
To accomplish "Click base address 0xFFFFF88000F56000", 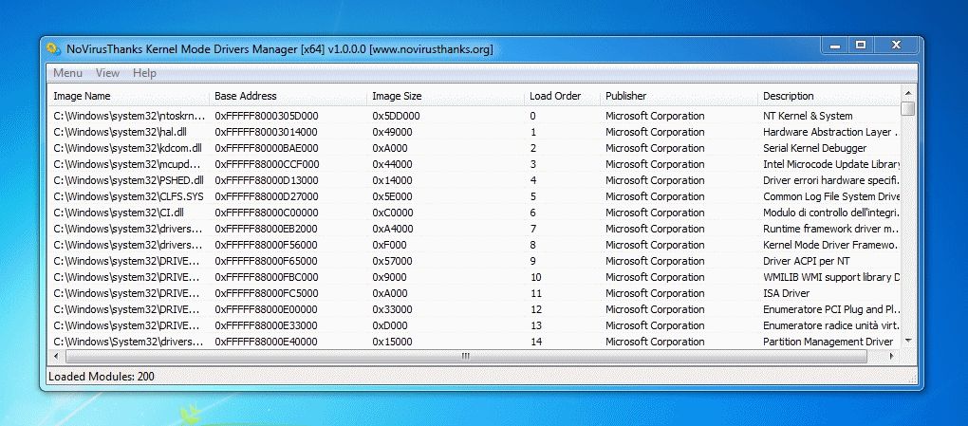I will point(266,245).
